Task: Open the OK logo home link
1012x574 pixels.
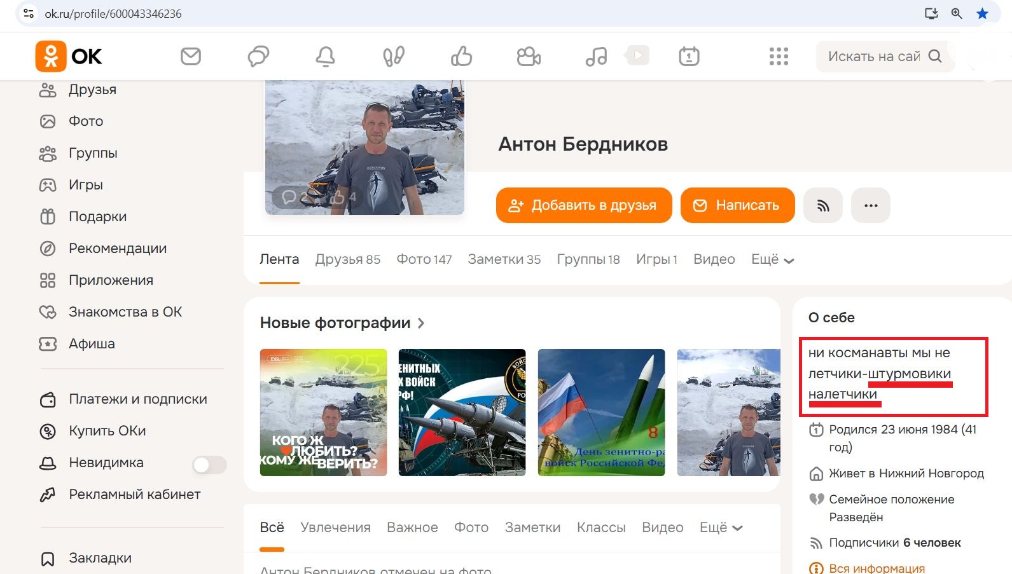Action: click(x=68, y=56)
